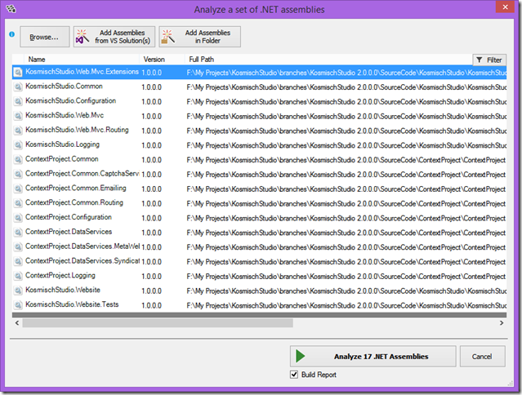
Task: Click assembly icon of ContextProject.DataServices.Syndicat row
Action: pos(18,261)
